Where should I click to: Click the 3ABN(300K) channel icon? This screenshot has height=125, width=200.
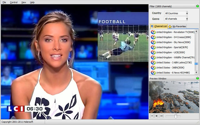(x=153, y=67)
